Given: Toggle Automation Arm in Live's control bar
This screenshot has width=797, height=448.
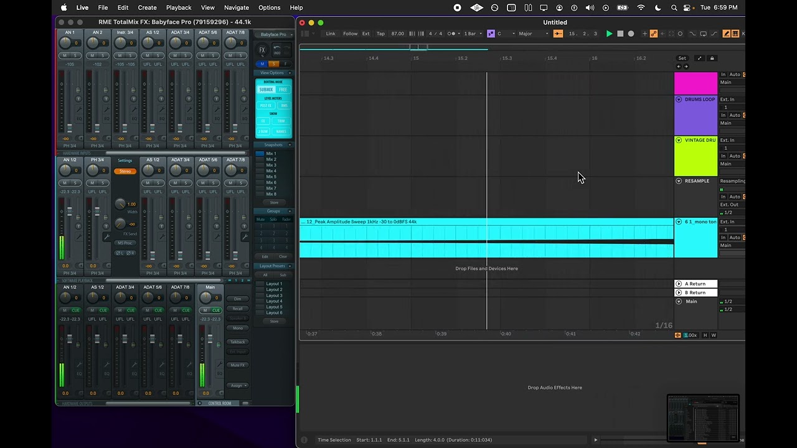Looking at the screenshot, I should pyautogui.click(x=654, y=34).
